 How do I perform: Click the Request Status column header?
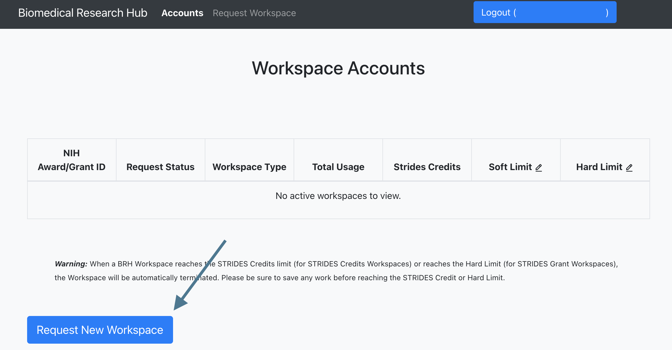(160, 167)
